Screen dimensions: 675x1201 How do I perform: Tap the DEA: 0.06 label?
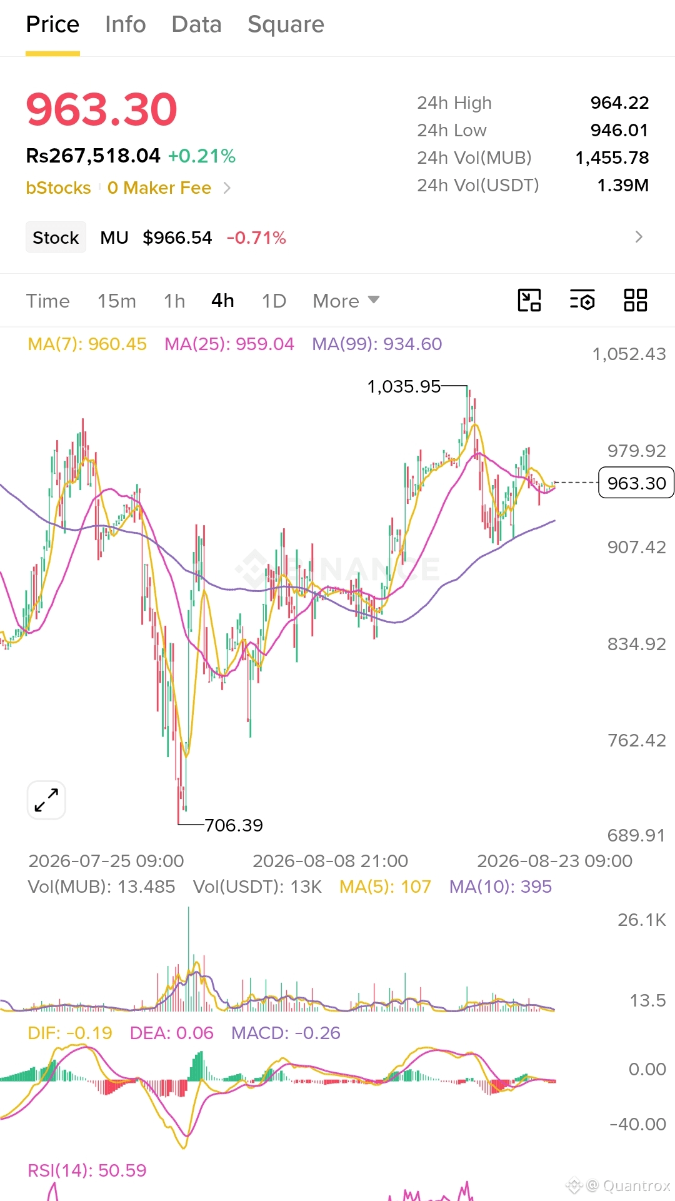click(x=172, y=1033)
